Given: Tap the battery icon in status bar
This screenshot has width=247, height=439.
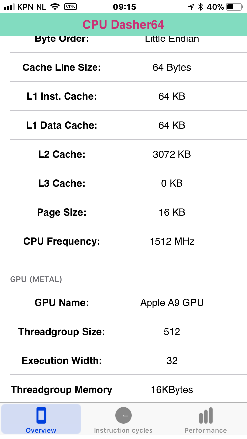Looking at the screenshot, I should (234, 7).
